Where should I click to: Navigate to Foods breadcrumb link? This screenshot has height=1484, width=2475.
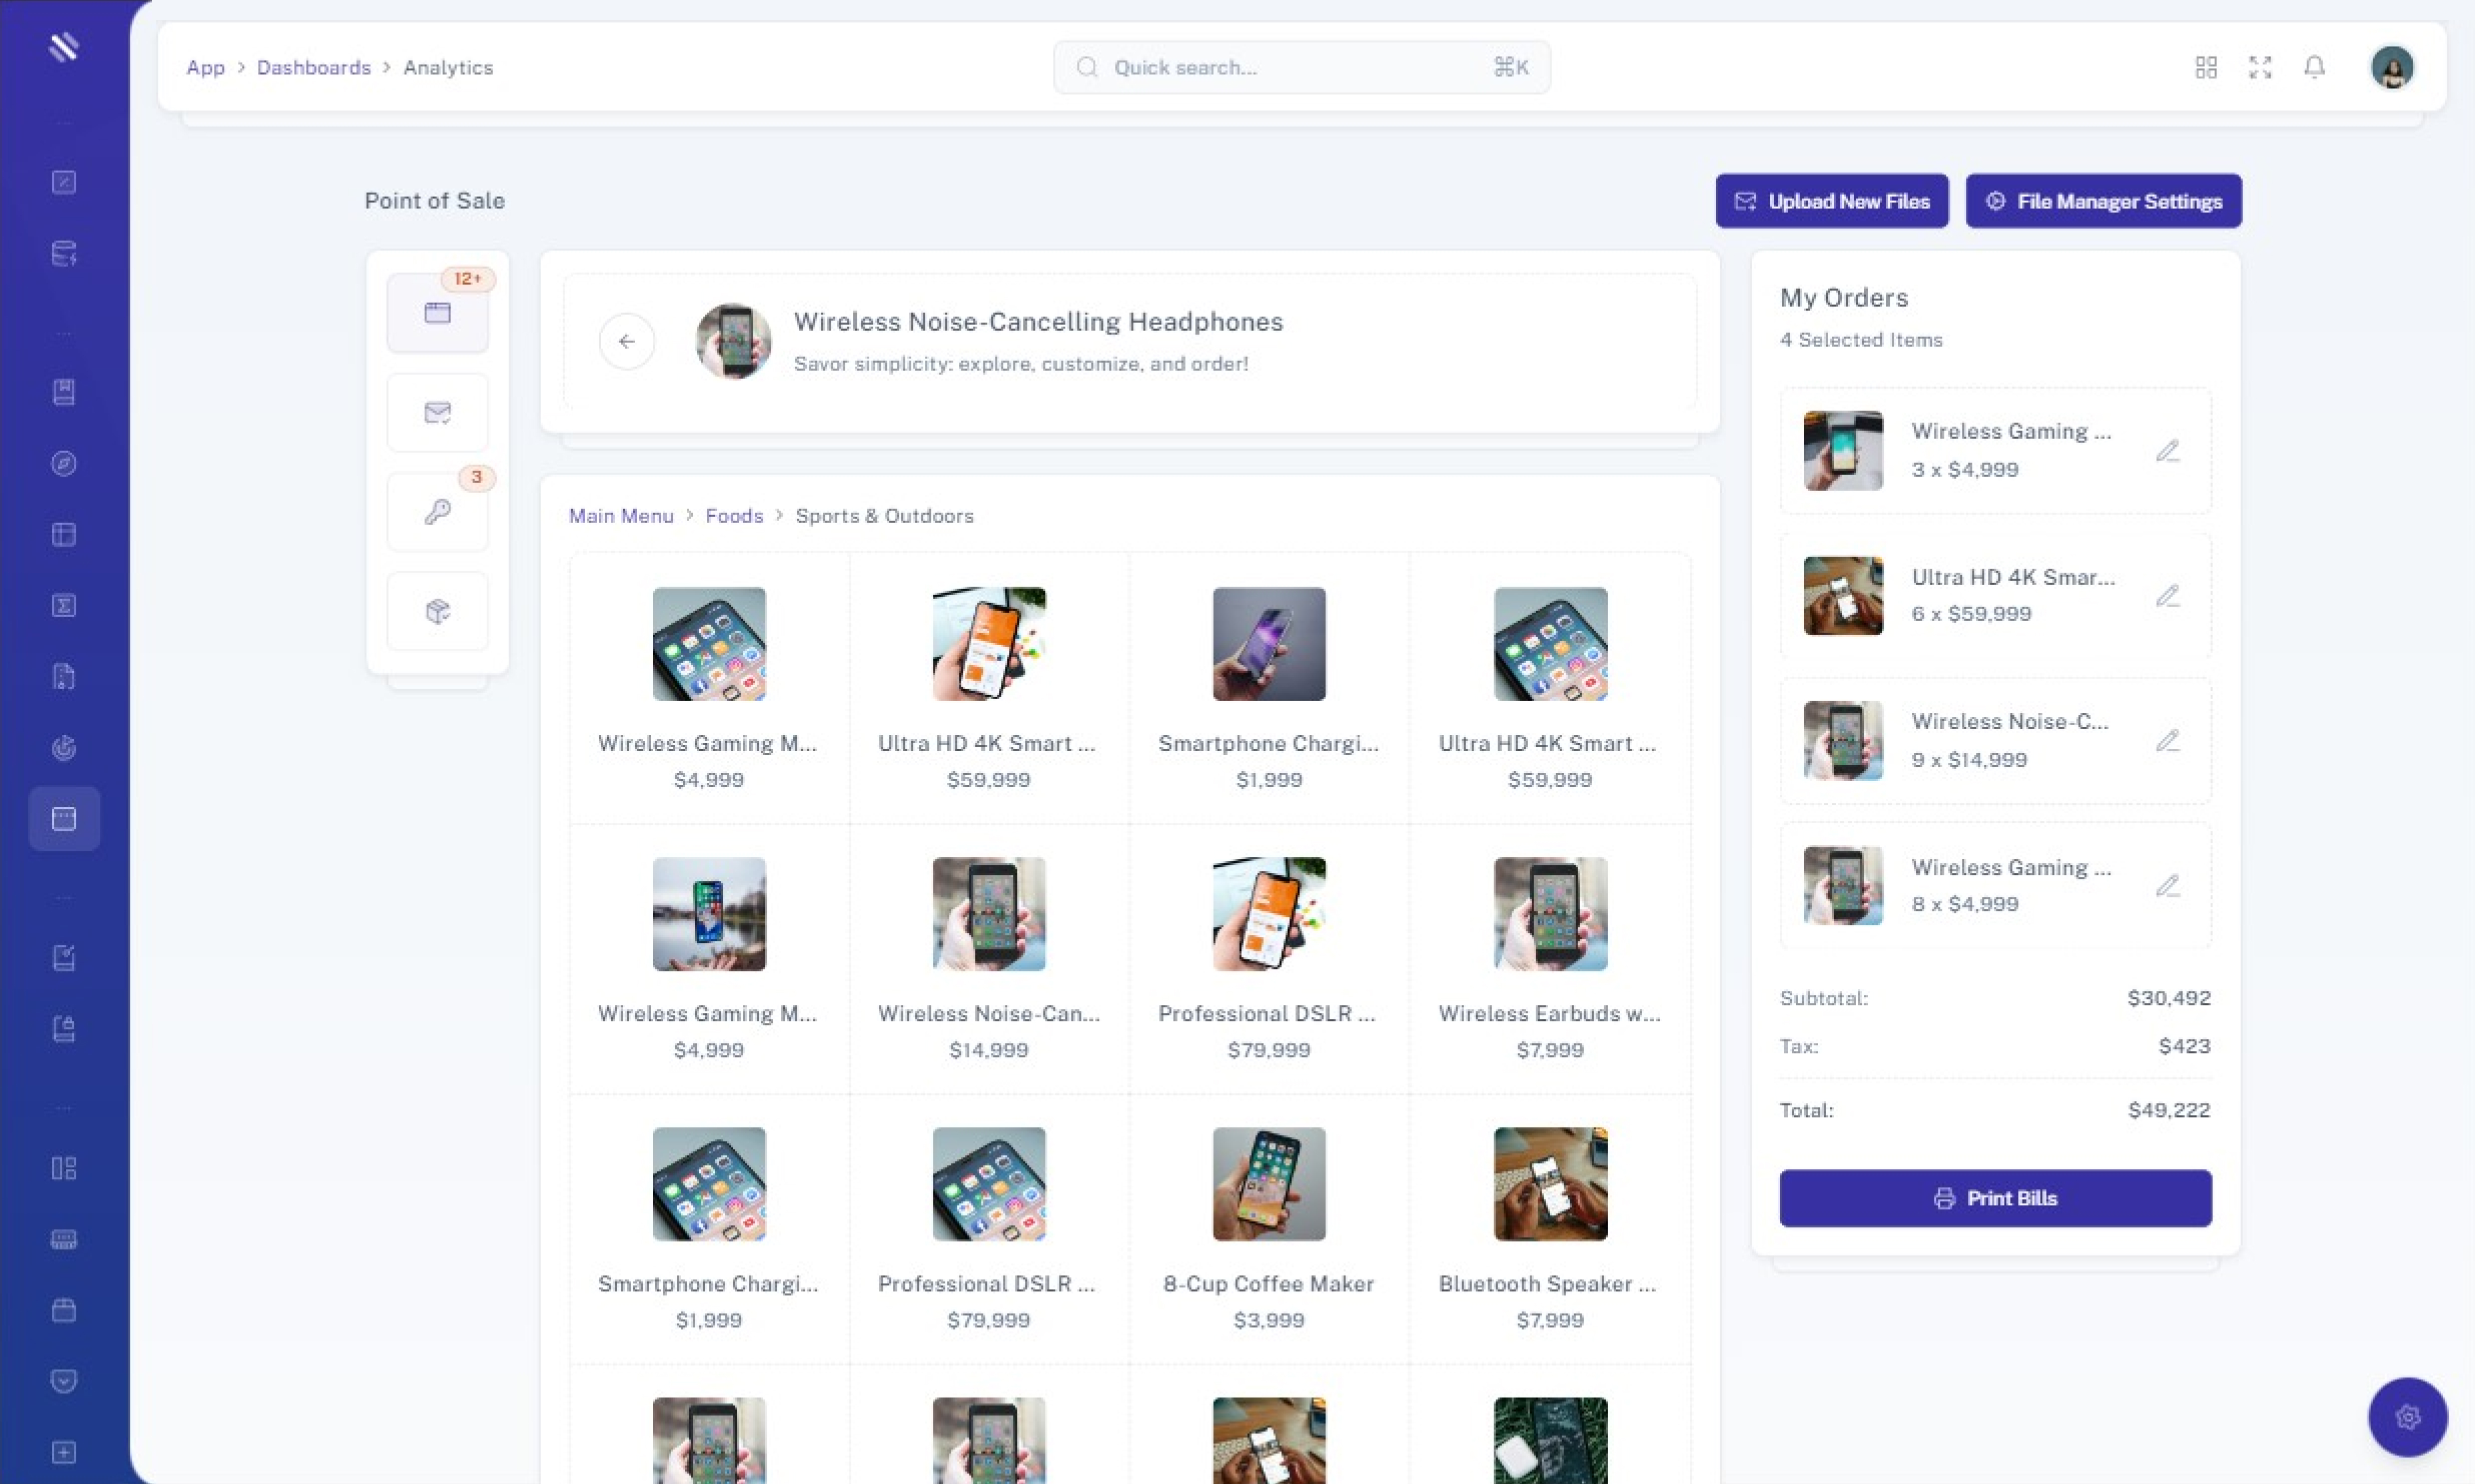(x=733, y=516)
